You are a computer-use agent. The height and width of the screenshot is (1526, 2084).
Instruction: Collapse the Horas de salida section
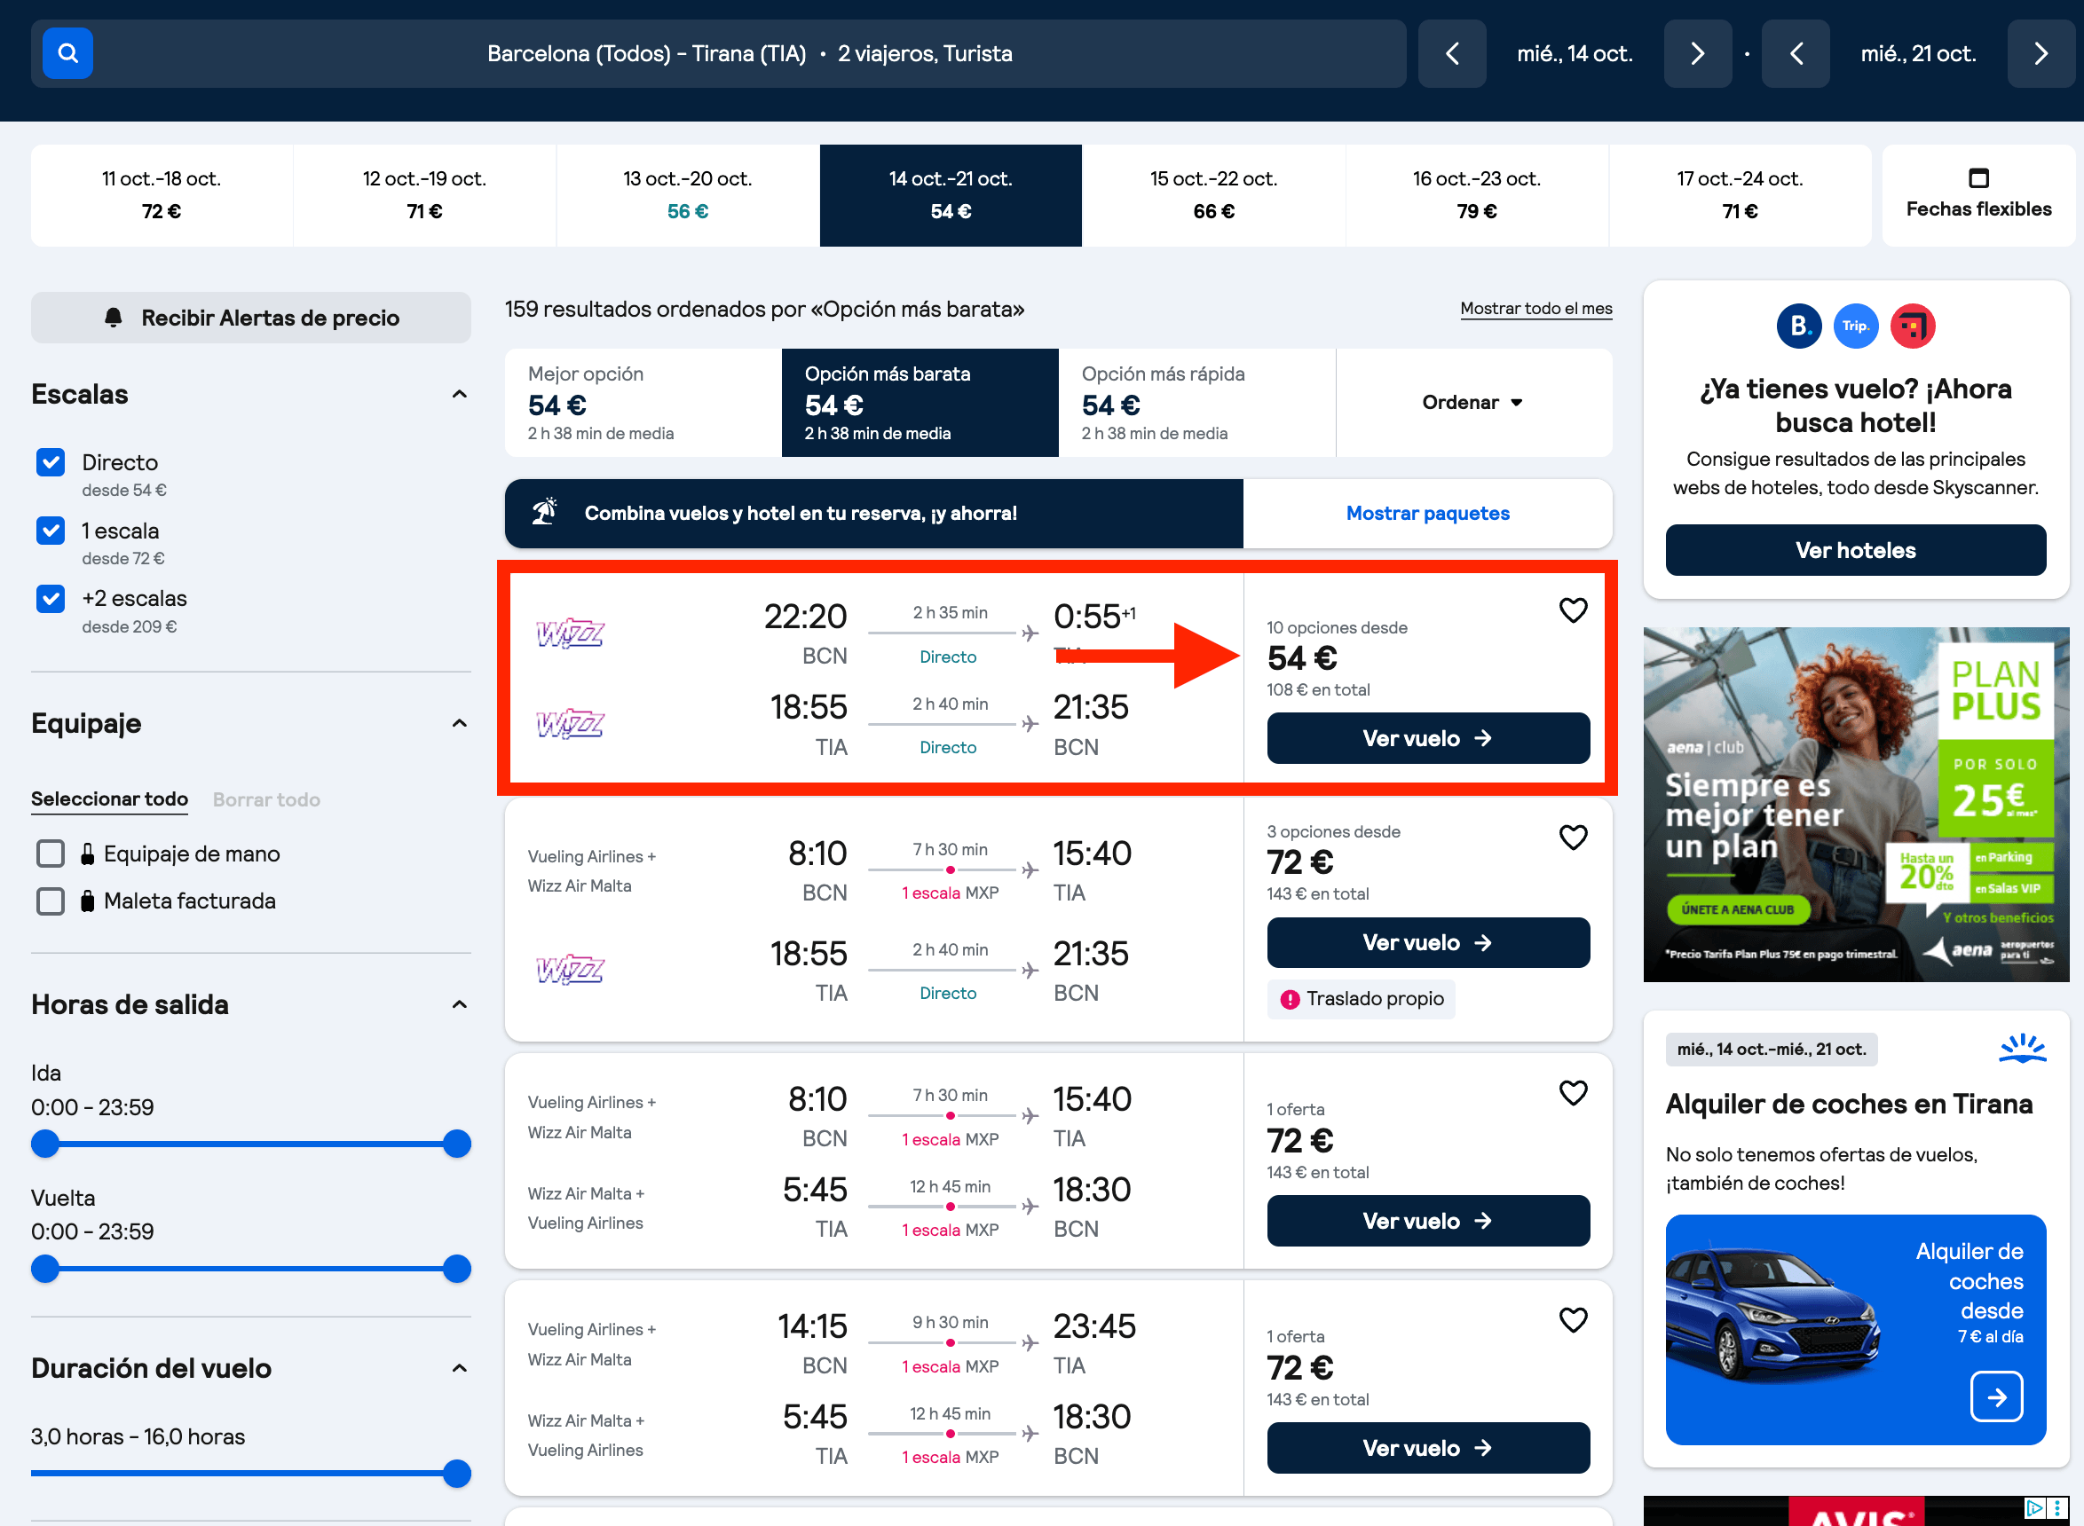click(459, 1004)
